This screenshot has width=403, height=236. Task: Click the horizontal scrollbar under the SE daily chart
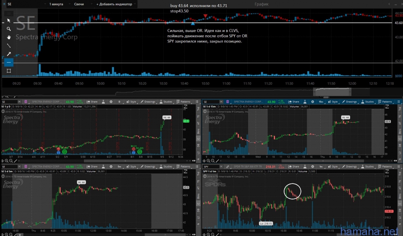point(125,161)
